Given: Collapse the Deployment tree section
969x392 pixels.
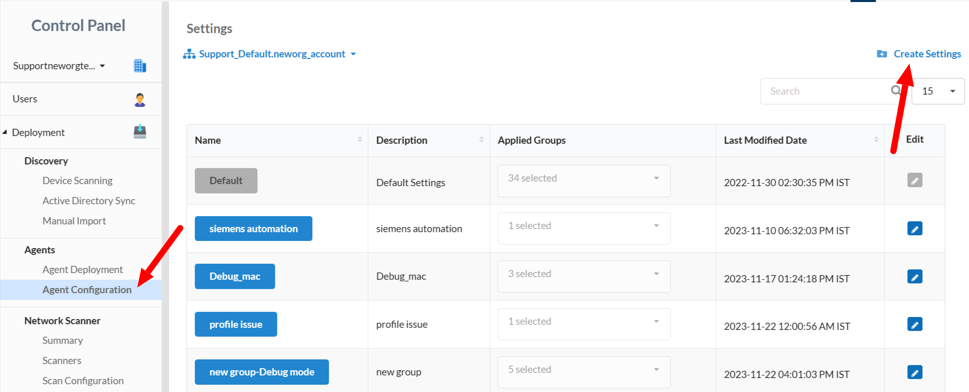Looking at the screenshot, I should click(x=5, y=132).
